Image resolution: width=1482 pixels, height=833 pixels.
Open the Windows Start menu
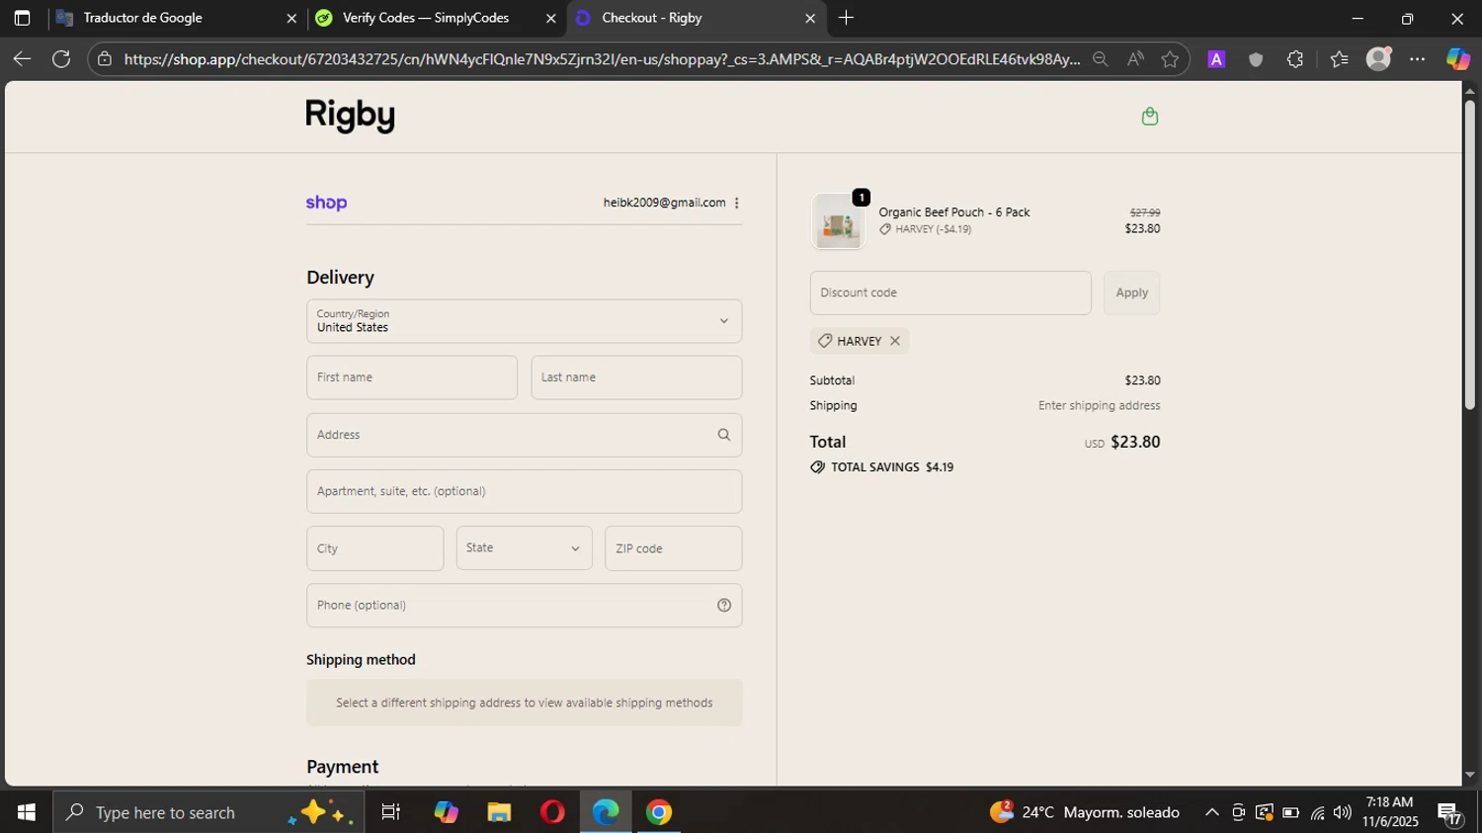pos(27,812)
